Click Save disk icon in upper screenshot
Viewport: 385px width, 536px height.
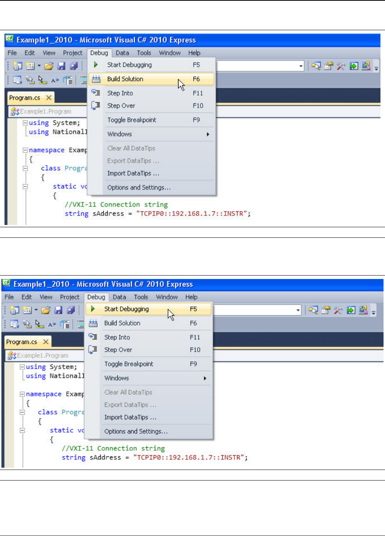pos(61,66)
